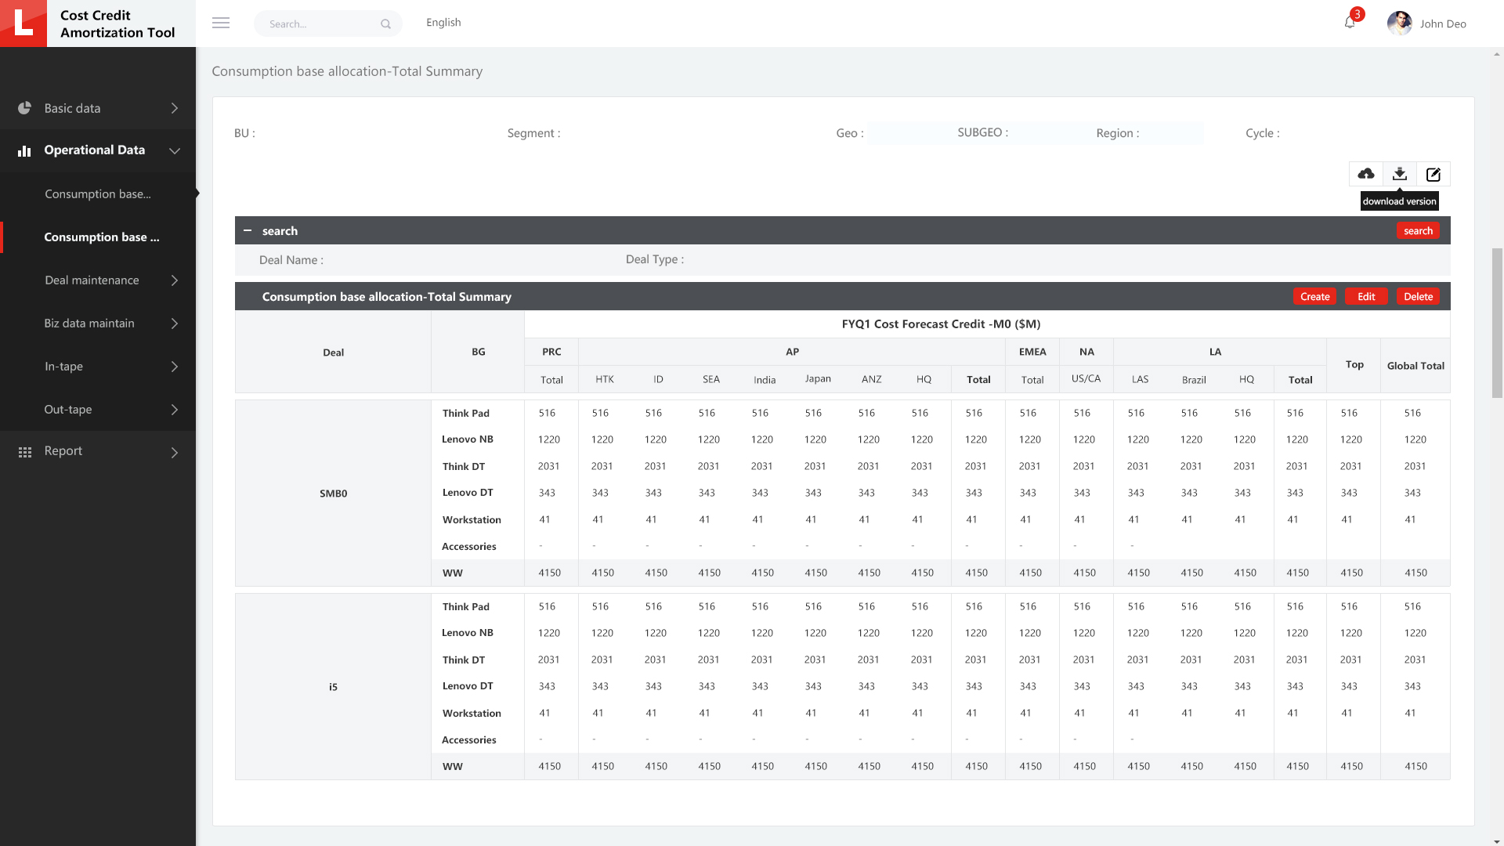Collapse the Operational Data chevron
The height and width of the screenshot is (846, 1504).
click(175, 150)
